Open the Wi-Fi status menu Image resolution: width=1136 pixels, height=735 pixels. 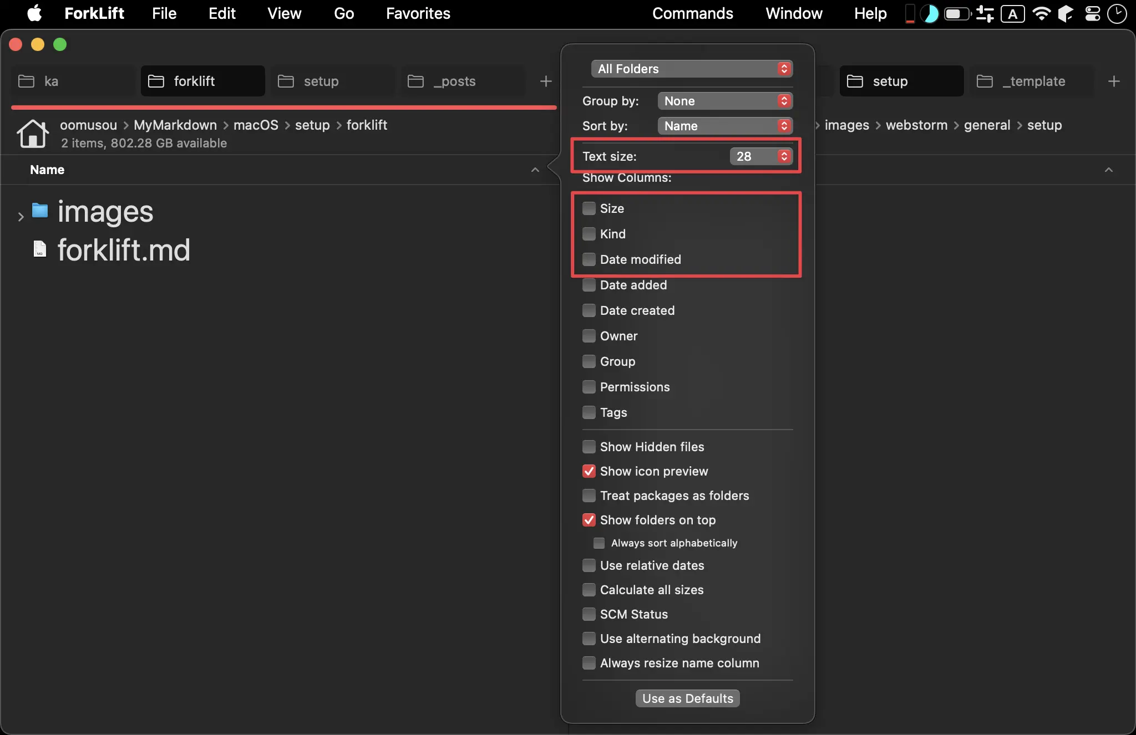click(x=1042, y=13)
